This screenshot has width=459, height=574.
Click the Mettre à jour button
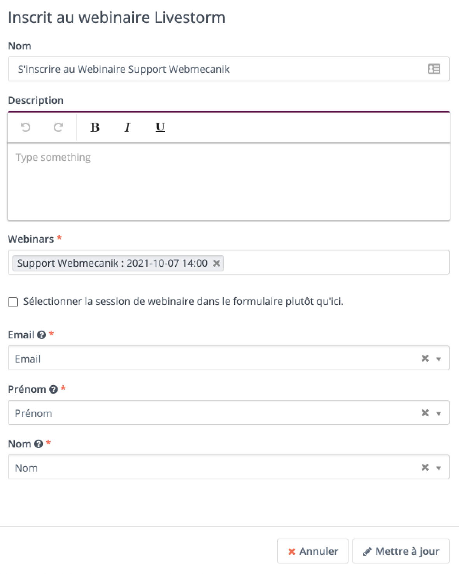click(401, 551)
